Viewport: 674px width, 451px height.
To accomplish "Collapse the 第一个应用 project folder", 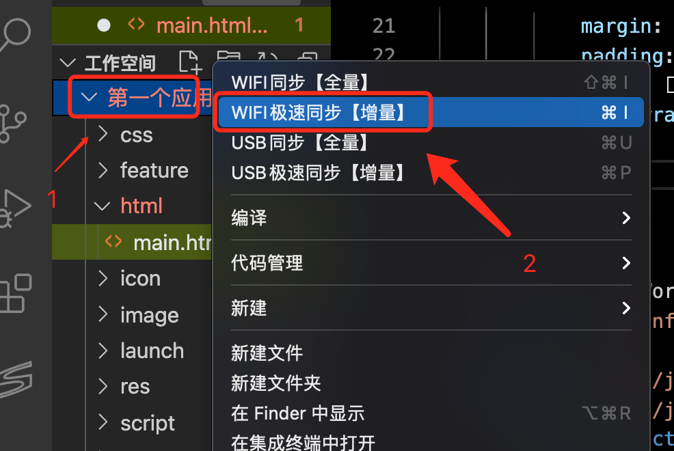I will pyautogui.click(x=89, y=98).
